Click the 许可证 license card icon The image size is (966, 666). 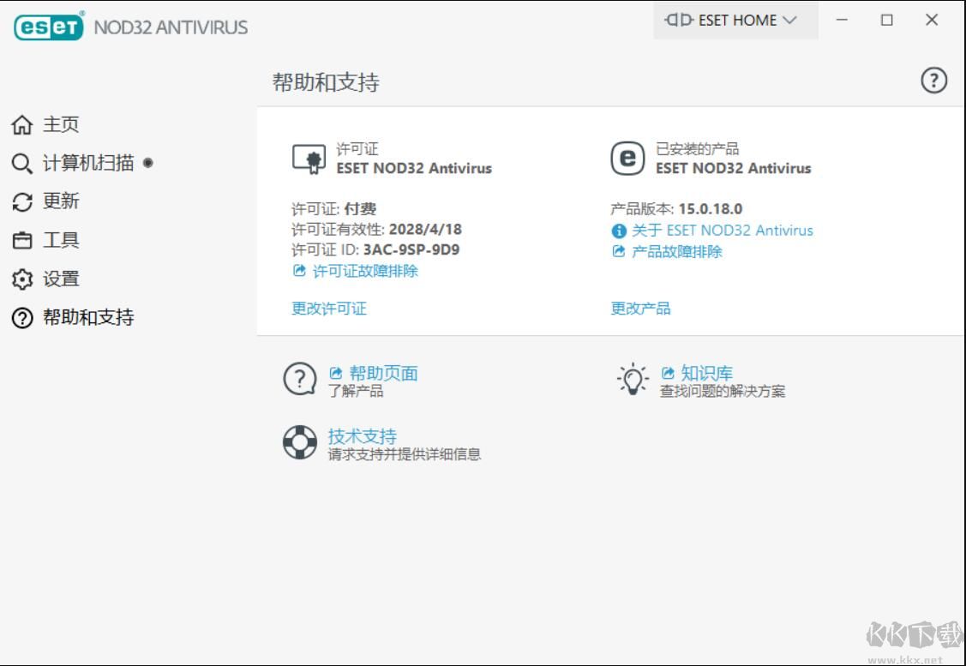pos(307,156)
